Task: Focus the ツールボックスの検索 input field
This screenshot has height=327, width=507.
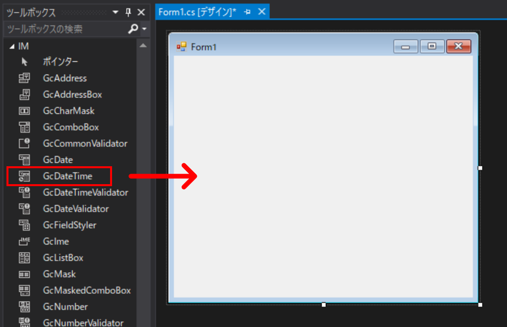Action: tap(66, 29)
